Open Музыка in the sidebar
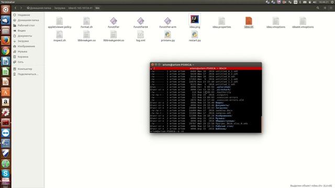This screenshot has height=188, width=335. [x=20, y=51]
